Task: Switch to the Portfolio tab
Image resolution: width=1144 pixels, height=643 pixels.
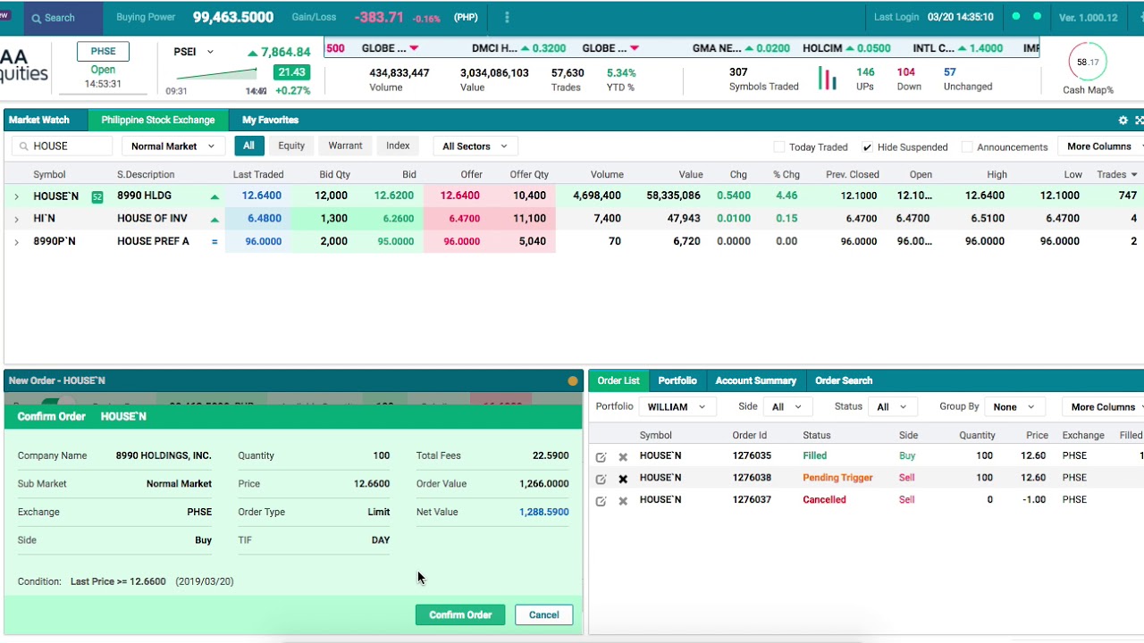Action: point(677,380)
